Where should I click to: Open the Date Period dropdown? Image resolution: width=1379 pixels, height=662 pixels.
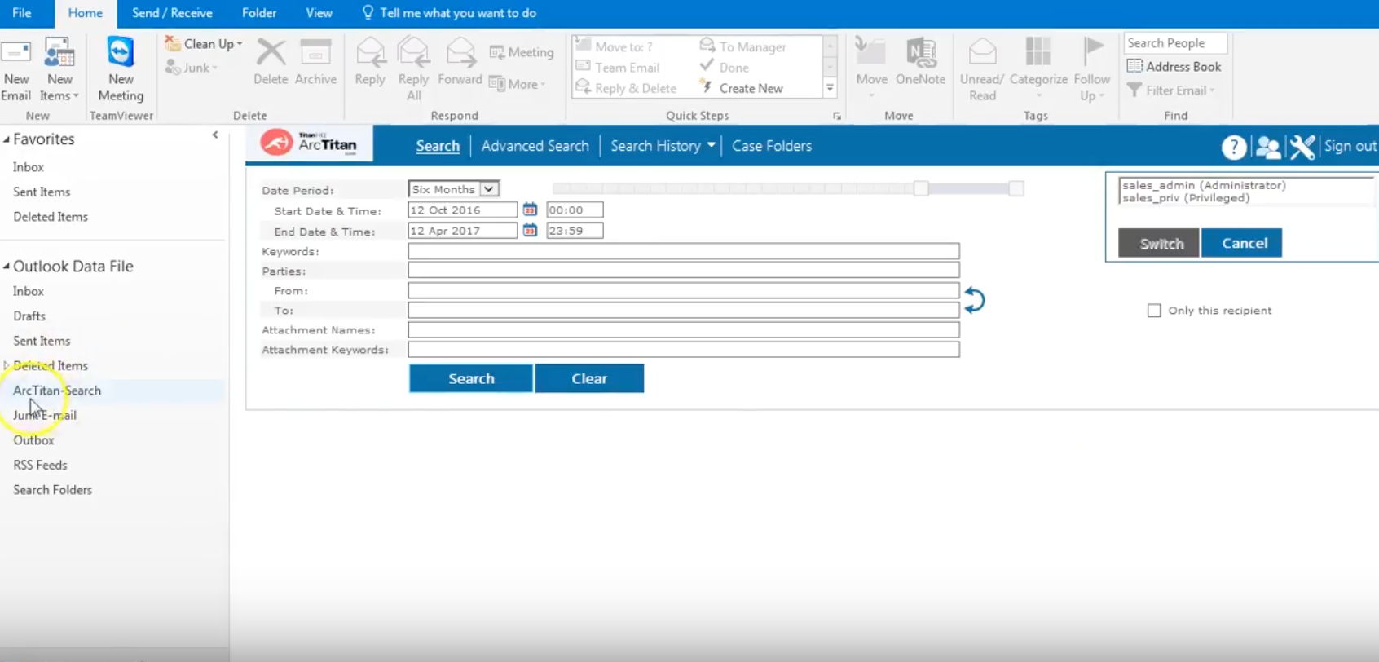click(453, 189)
